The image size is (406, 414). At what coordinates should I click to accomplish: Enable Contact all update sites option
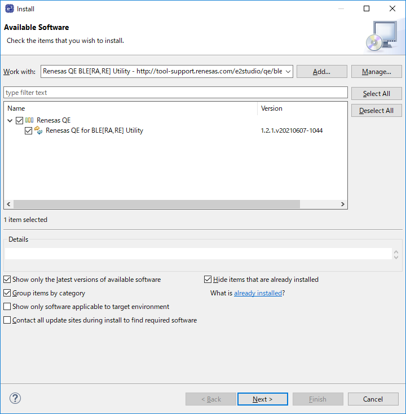pyautogui.click(x=7, y=320)
